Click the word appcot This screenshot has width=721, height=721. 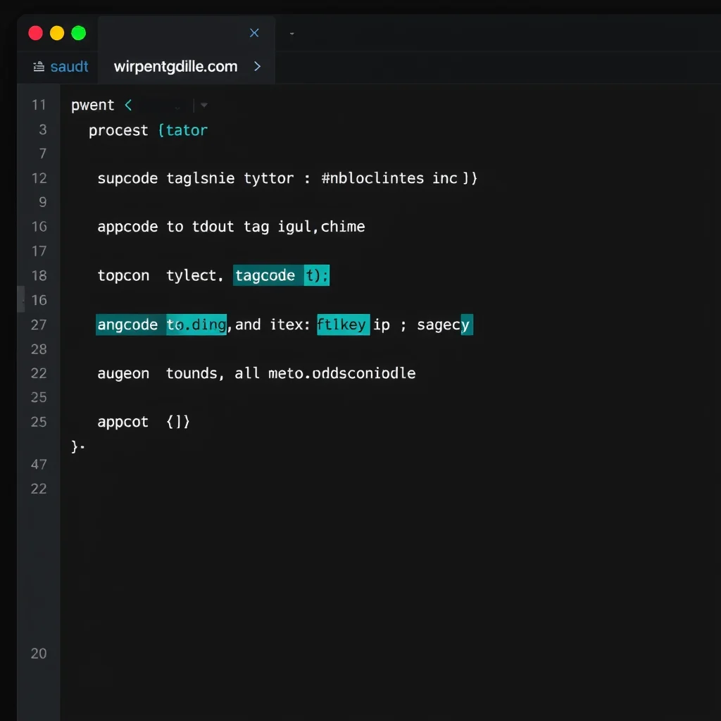[x=123, y=422]
